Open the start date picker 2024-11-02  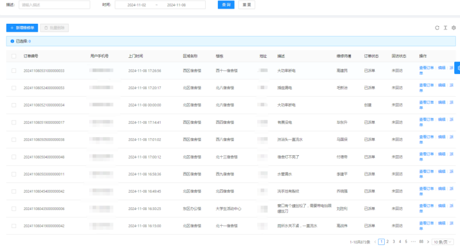click(136, 5)
